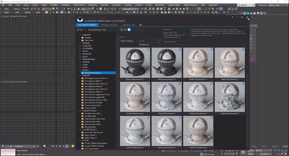Open the Material Presets V-Ray library dropdown
289x156 pixels.
tap(102, 30)
